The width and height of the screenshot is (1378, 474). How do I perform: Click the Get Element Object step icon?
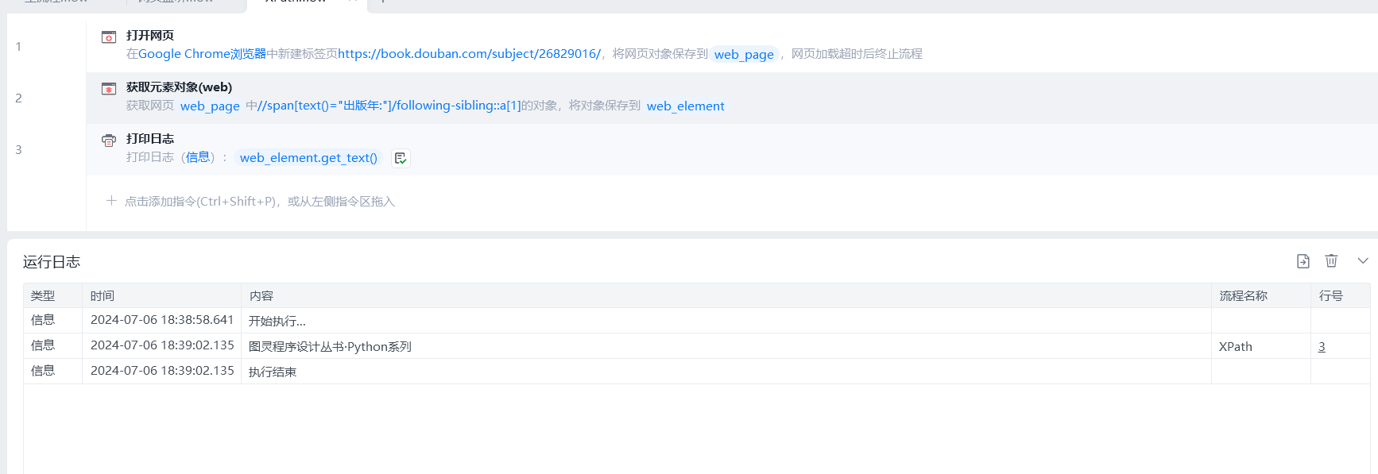click(x=109, y=88)
